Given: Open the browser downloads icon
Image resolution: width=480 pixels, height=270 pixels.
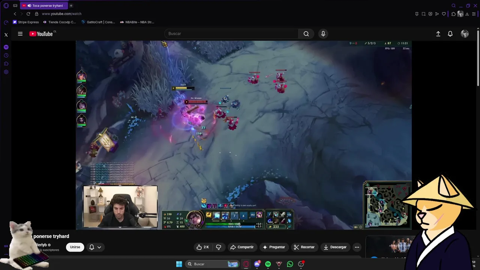Looking at the screenshot, I should (467, 14).
